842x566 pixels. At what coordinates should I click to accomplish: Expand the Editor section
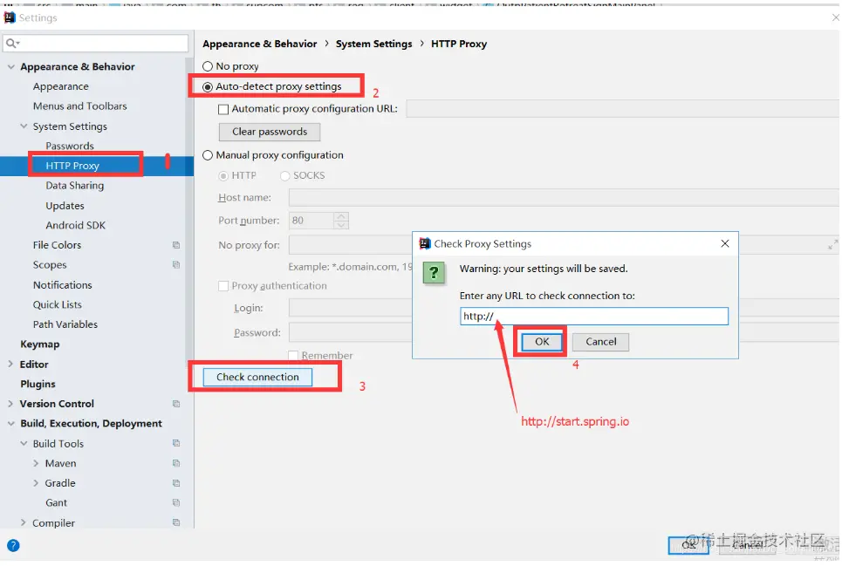[10, 364]
